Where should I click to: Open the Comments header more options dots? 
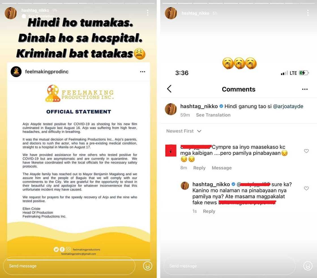(x=305, y=89)
